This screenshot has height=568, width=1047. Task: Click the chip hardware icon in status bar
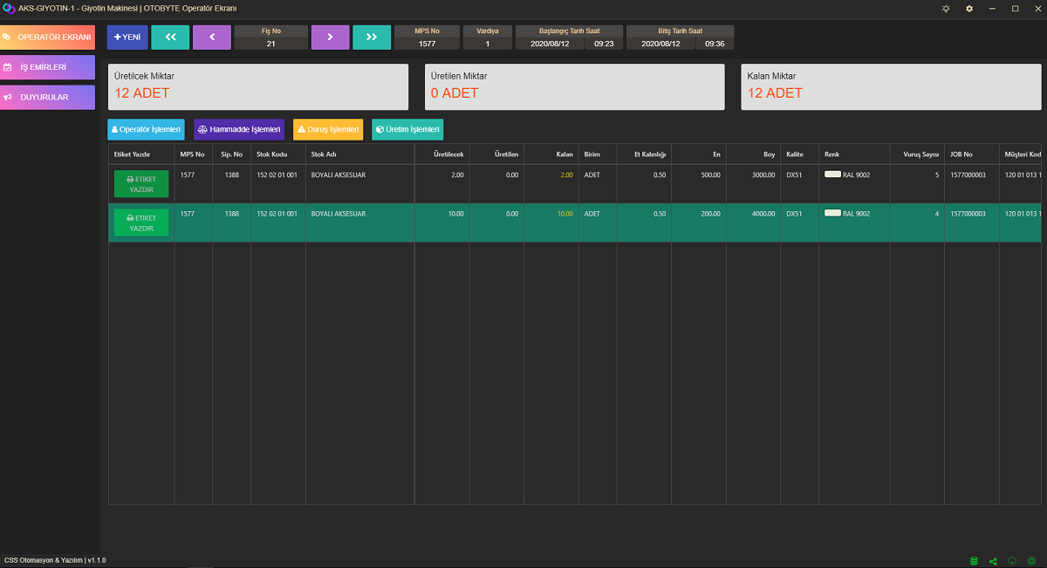pyautogui.click(x=1031, y=560)
